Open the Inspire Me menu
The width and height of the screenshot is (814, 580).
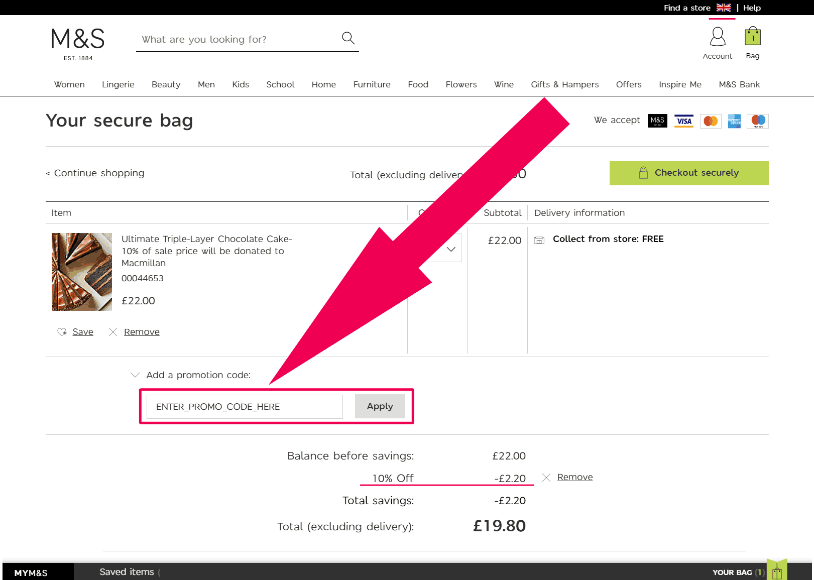(x=680, y=84)
